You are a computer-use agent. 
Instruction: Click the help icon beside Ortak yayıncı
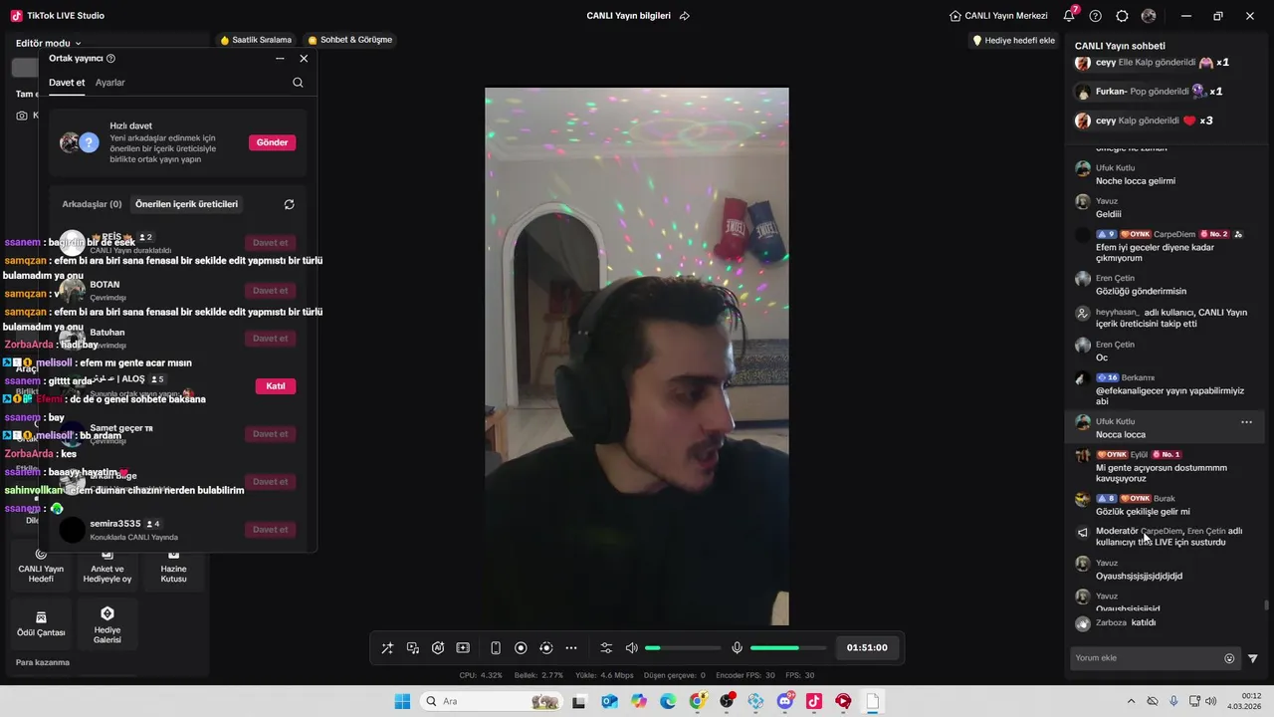(110, 59)
